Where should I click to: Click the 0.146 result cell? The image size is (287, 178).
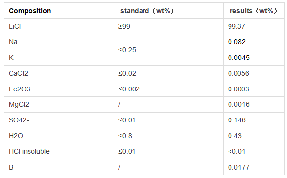(x=254, y=120)
